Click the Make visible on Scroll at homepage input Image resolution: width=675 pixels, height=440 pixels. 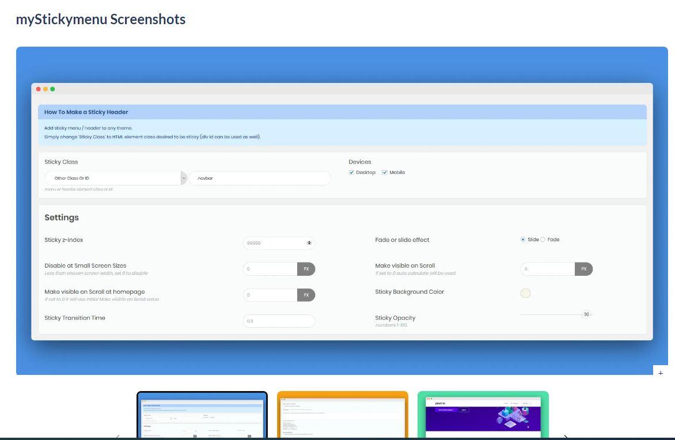click(270, 295)
